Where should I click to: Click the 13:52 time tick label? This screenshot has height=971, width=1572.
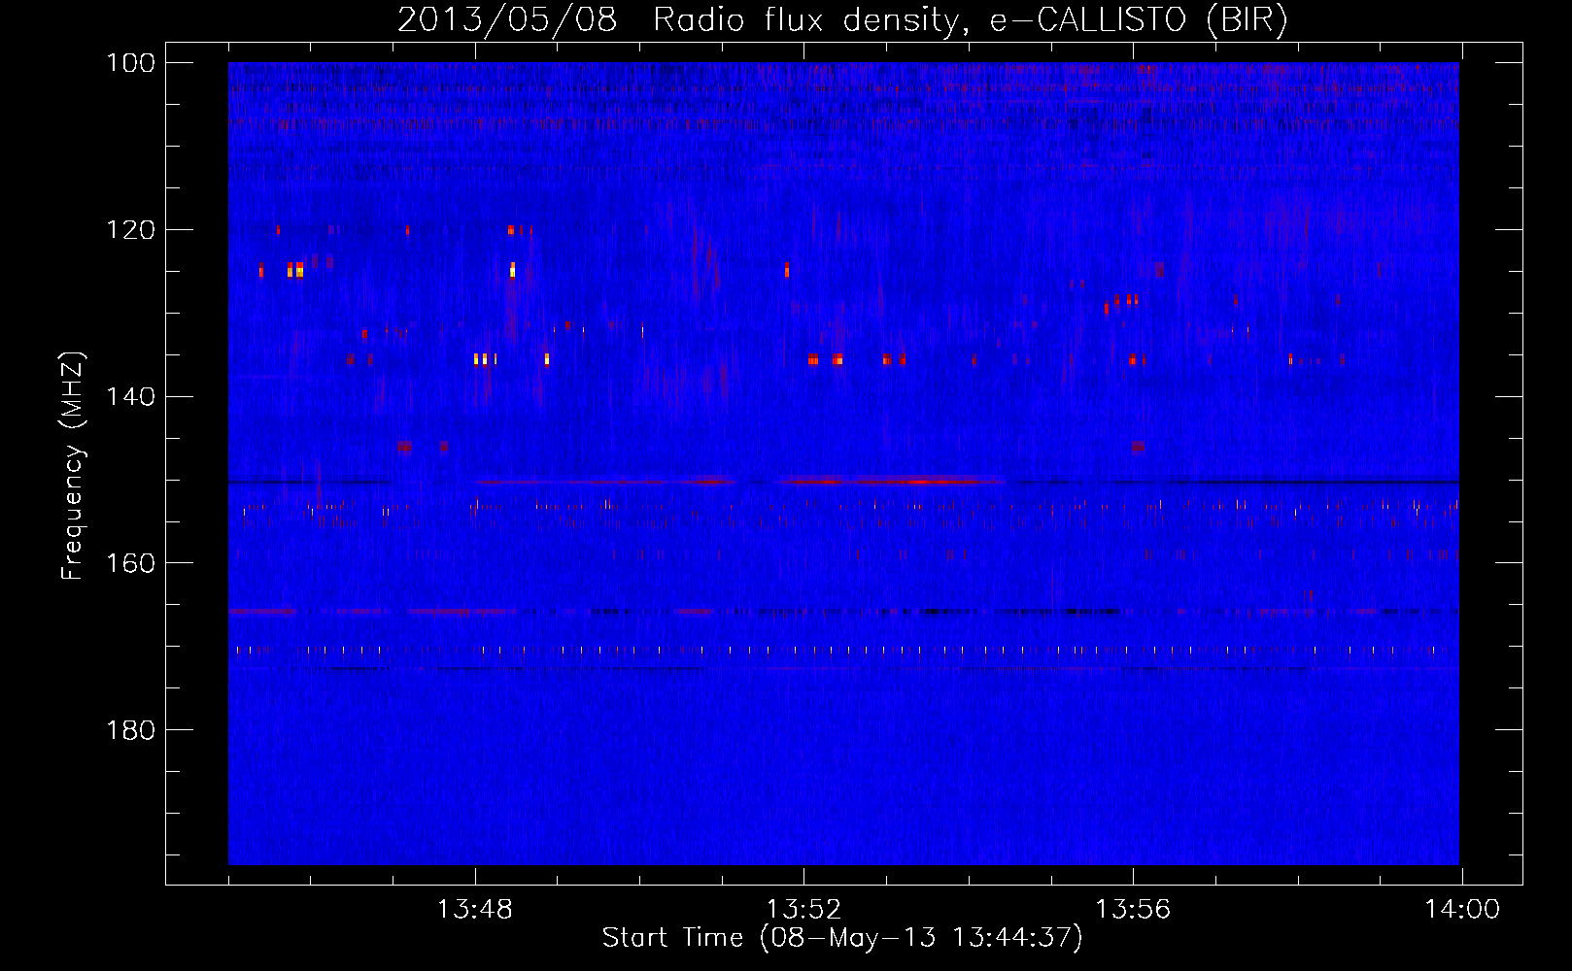tap(804, 910)
